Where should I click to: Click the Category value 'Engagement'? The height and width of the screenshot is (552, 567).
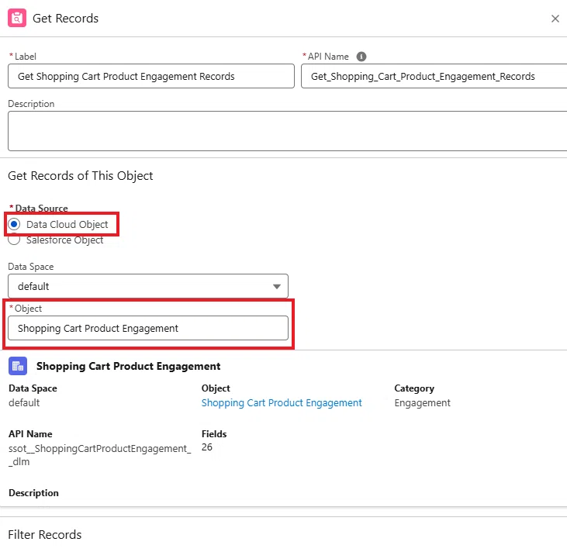click(x=423, y=402)
